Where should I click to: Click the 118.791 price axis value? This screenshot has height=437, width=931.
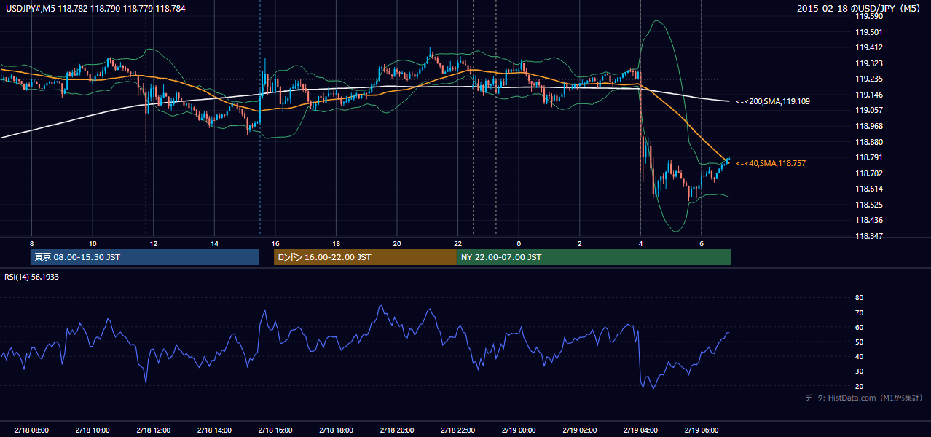(870, 157)
